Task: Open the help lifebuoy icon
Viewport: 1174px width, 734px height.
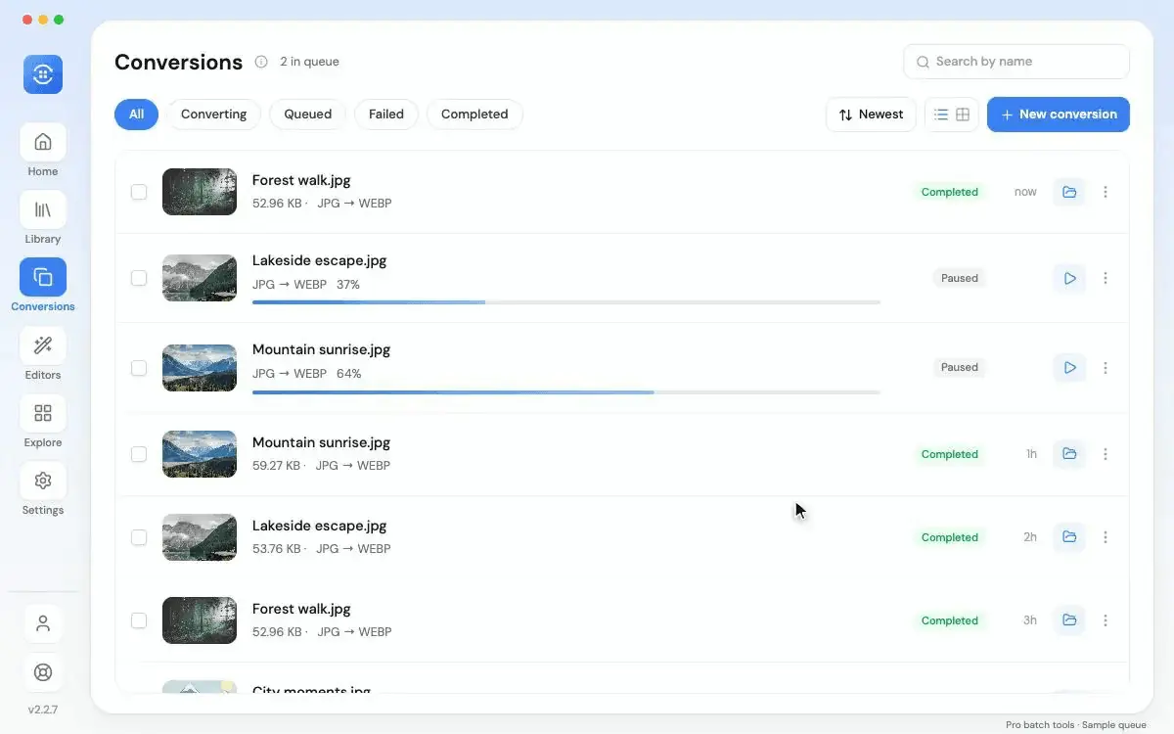Action: [x=43, y=672]
